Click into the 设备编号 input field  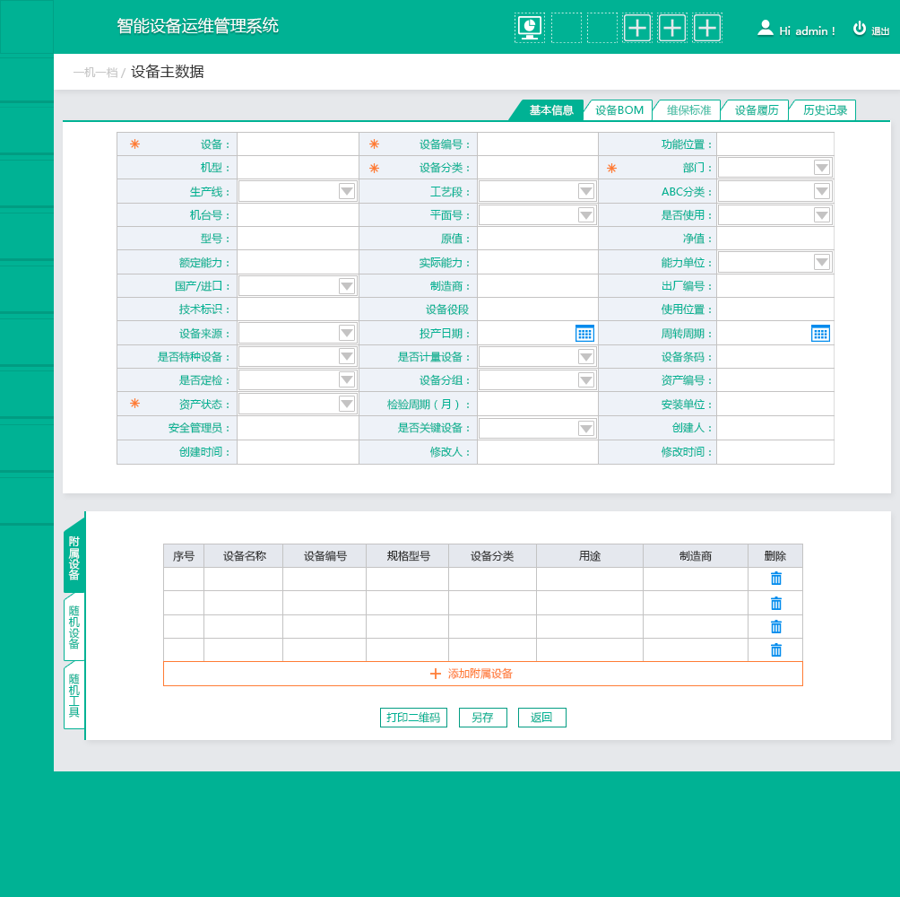(537, 144)
